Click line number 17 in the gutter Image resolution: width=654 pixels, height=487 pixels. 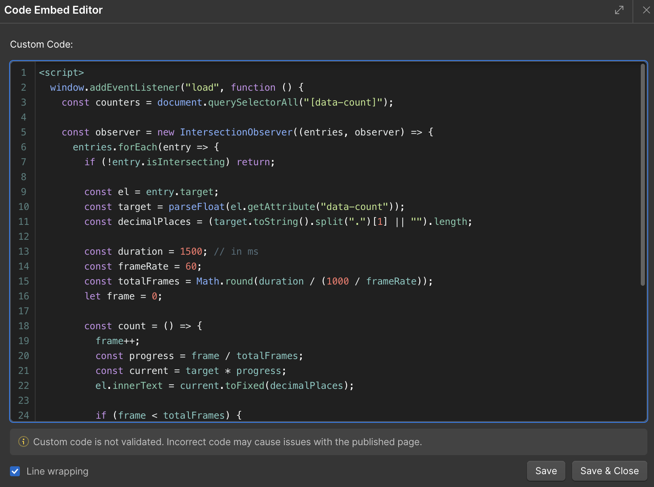(24, 311)
